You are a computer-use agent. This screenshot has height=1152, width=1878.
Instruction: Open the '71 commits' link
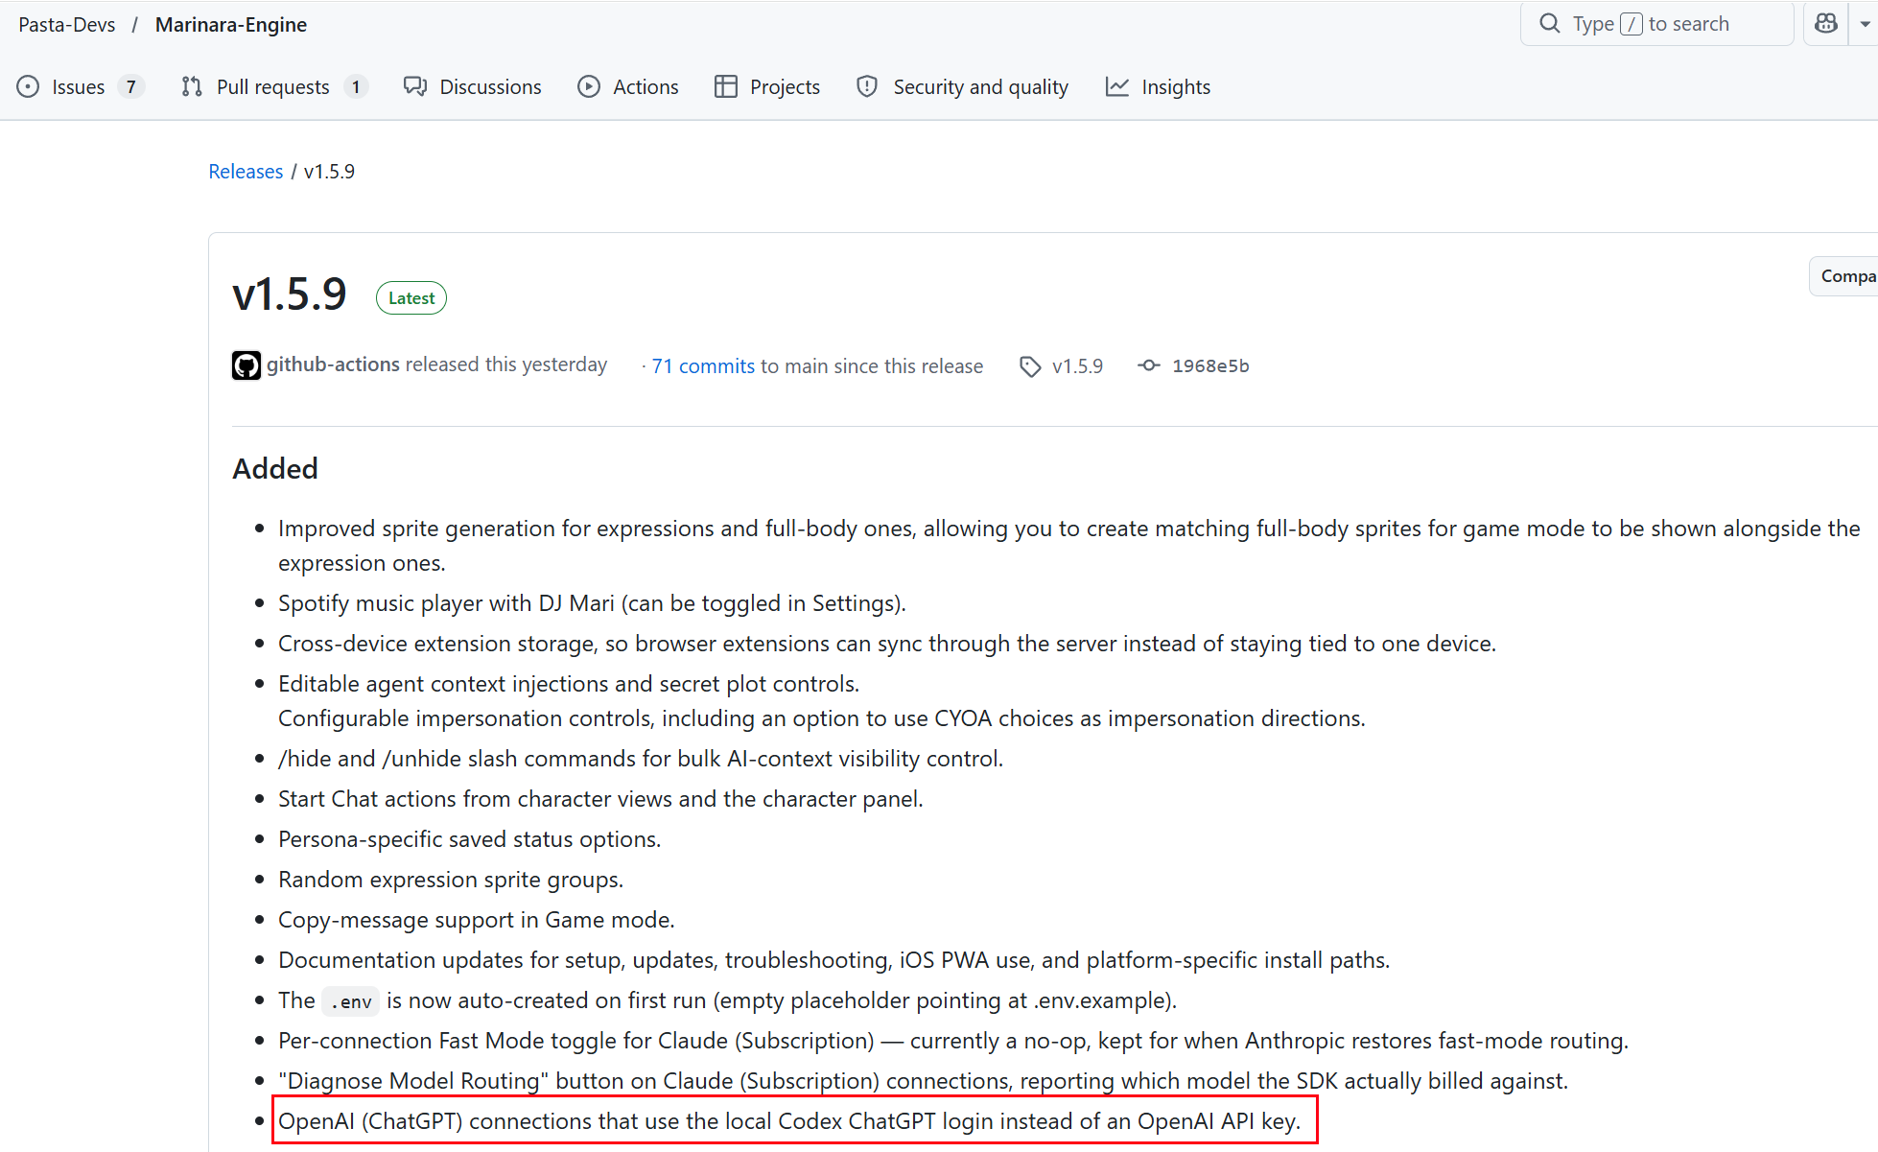(703, 366)
